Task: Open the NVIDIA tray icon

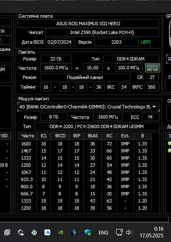Action: click(60, 232)
